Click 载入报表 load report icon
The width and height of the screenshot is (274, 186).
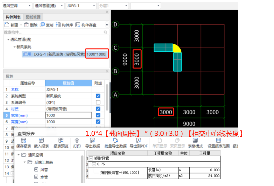41,140
